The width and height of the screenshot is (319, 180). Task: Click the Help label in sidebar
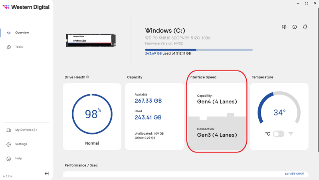point(18,158)
